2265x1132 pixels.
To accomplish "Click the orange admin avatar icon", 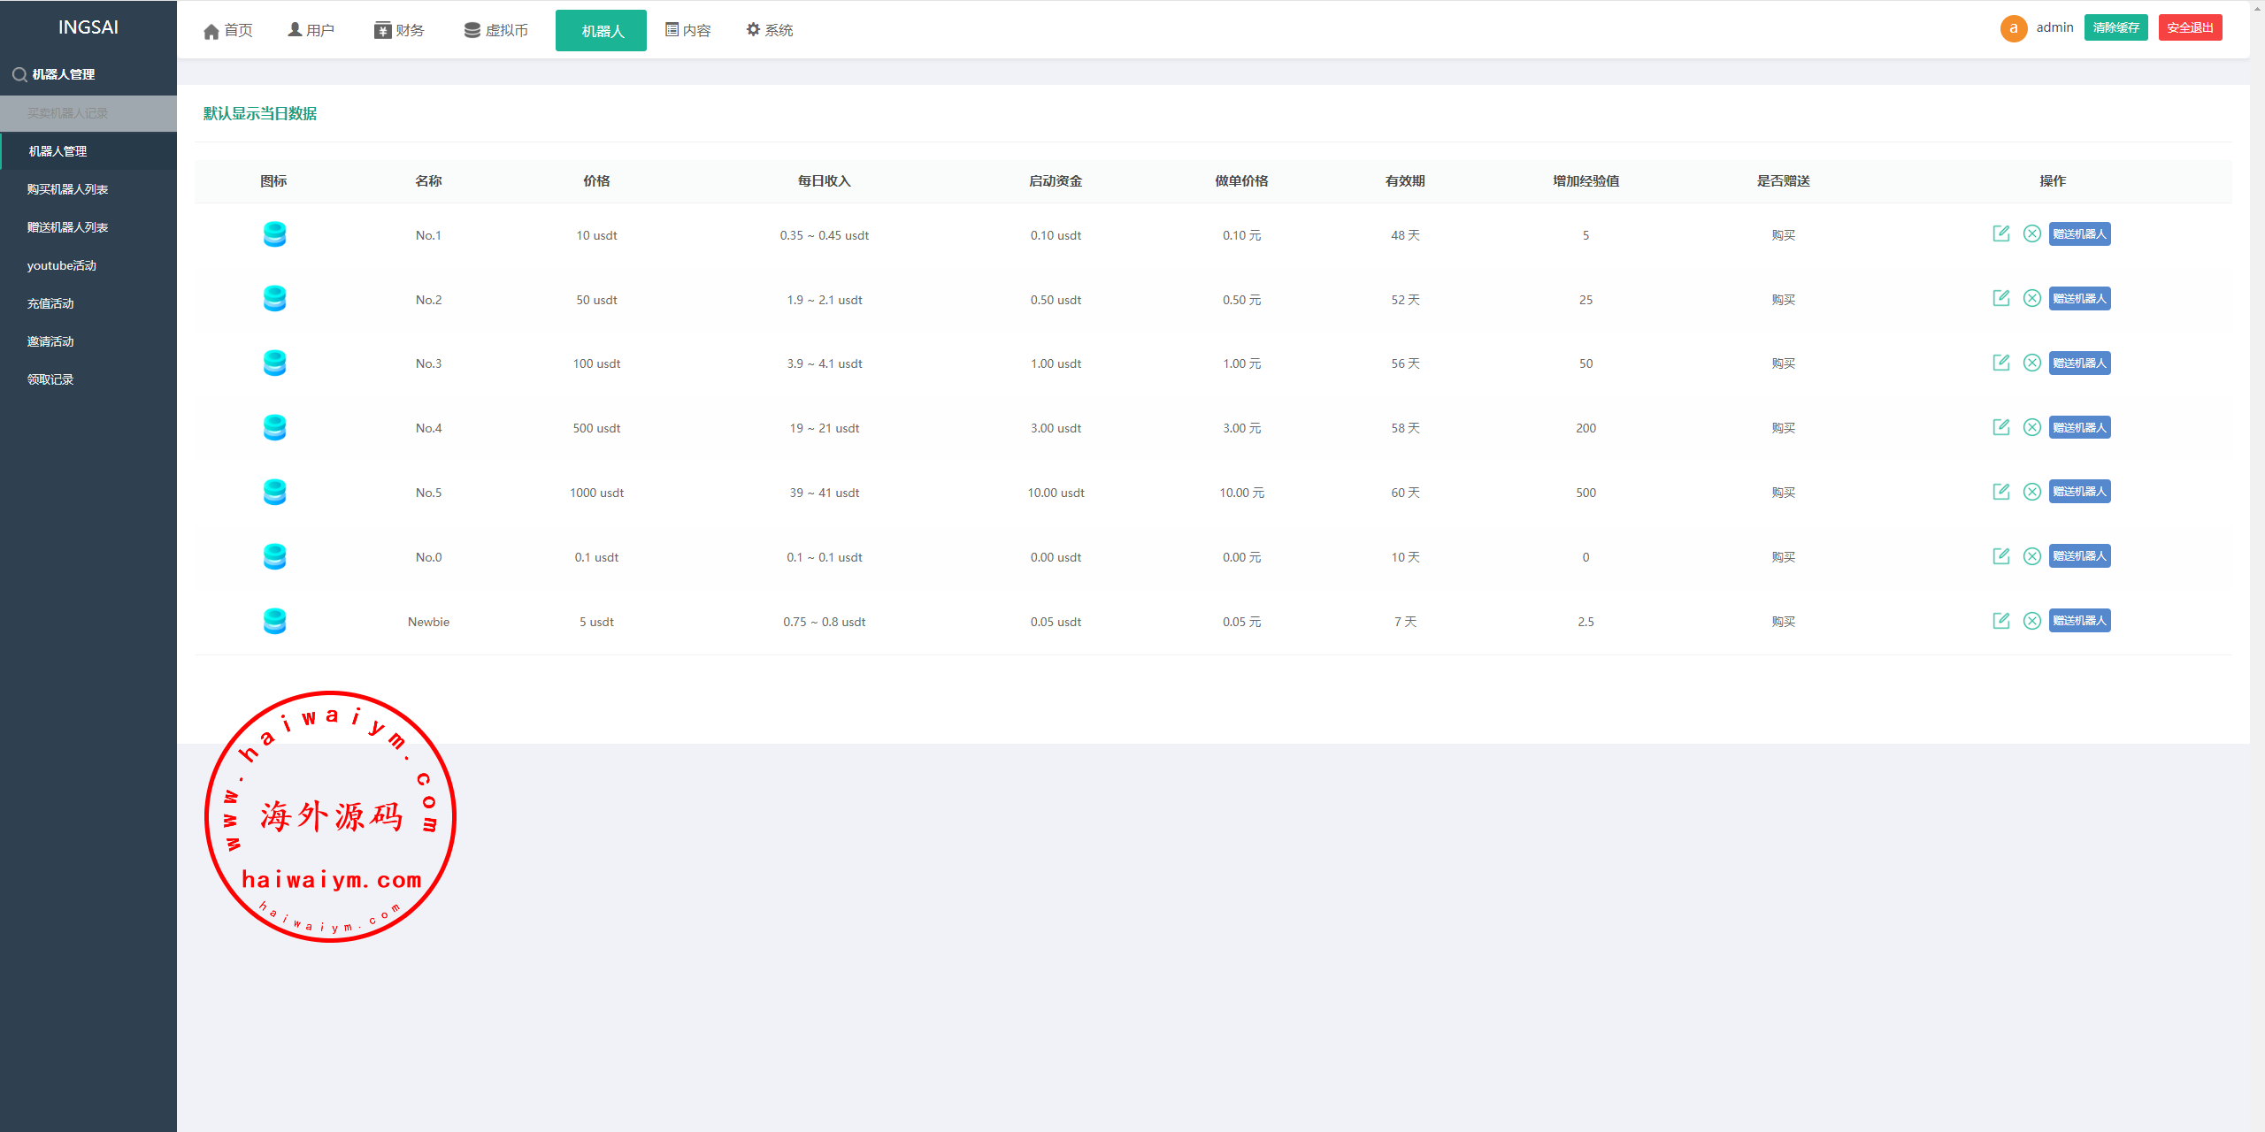I will (x=2013, y=28).
